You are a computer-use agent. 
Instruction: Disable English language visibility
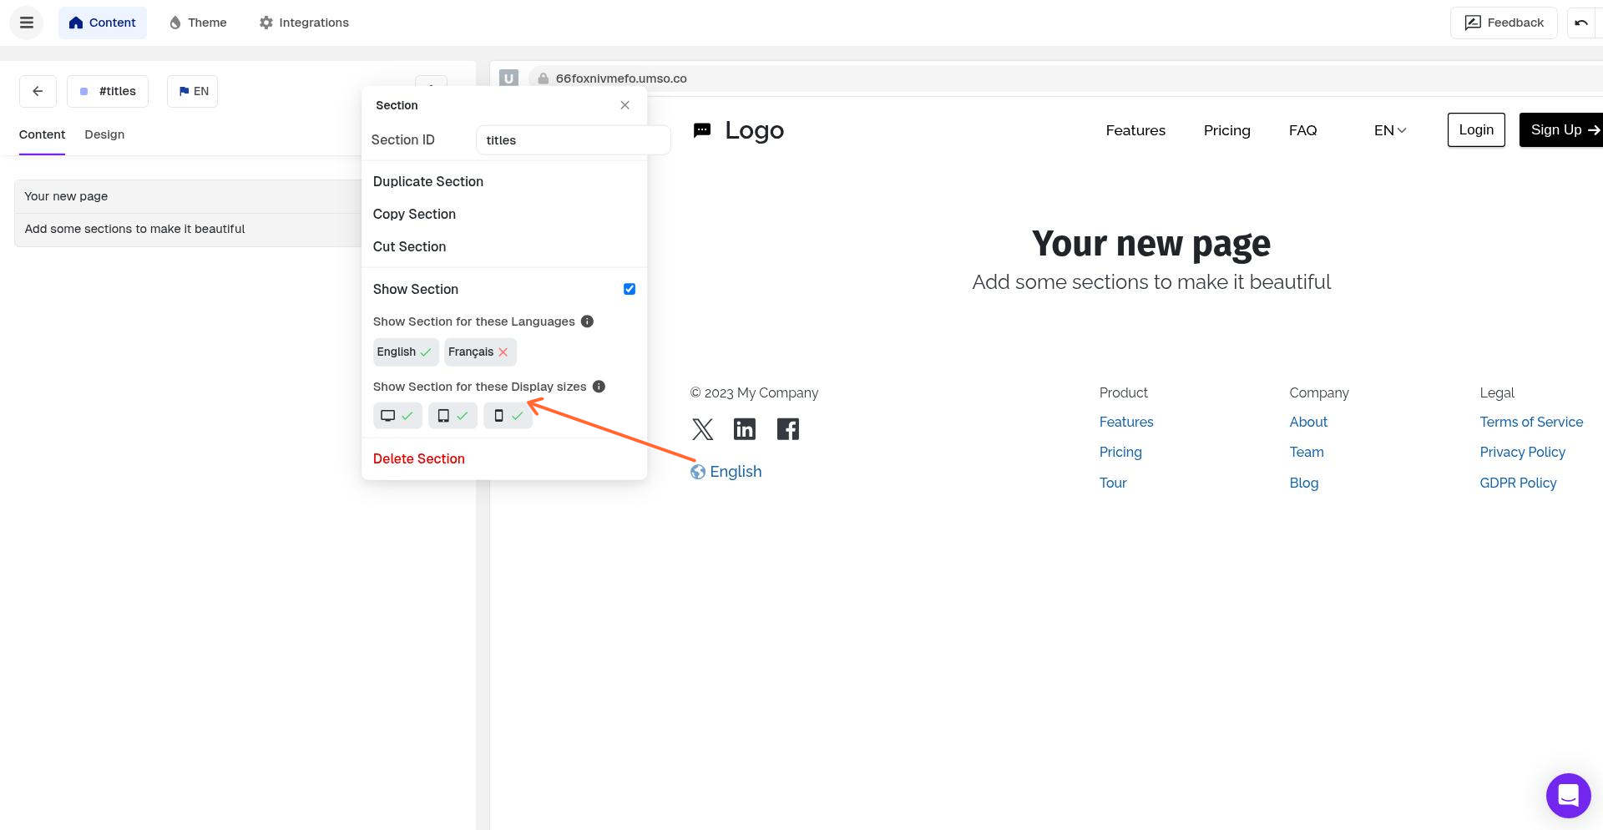(x=406, y=352)
